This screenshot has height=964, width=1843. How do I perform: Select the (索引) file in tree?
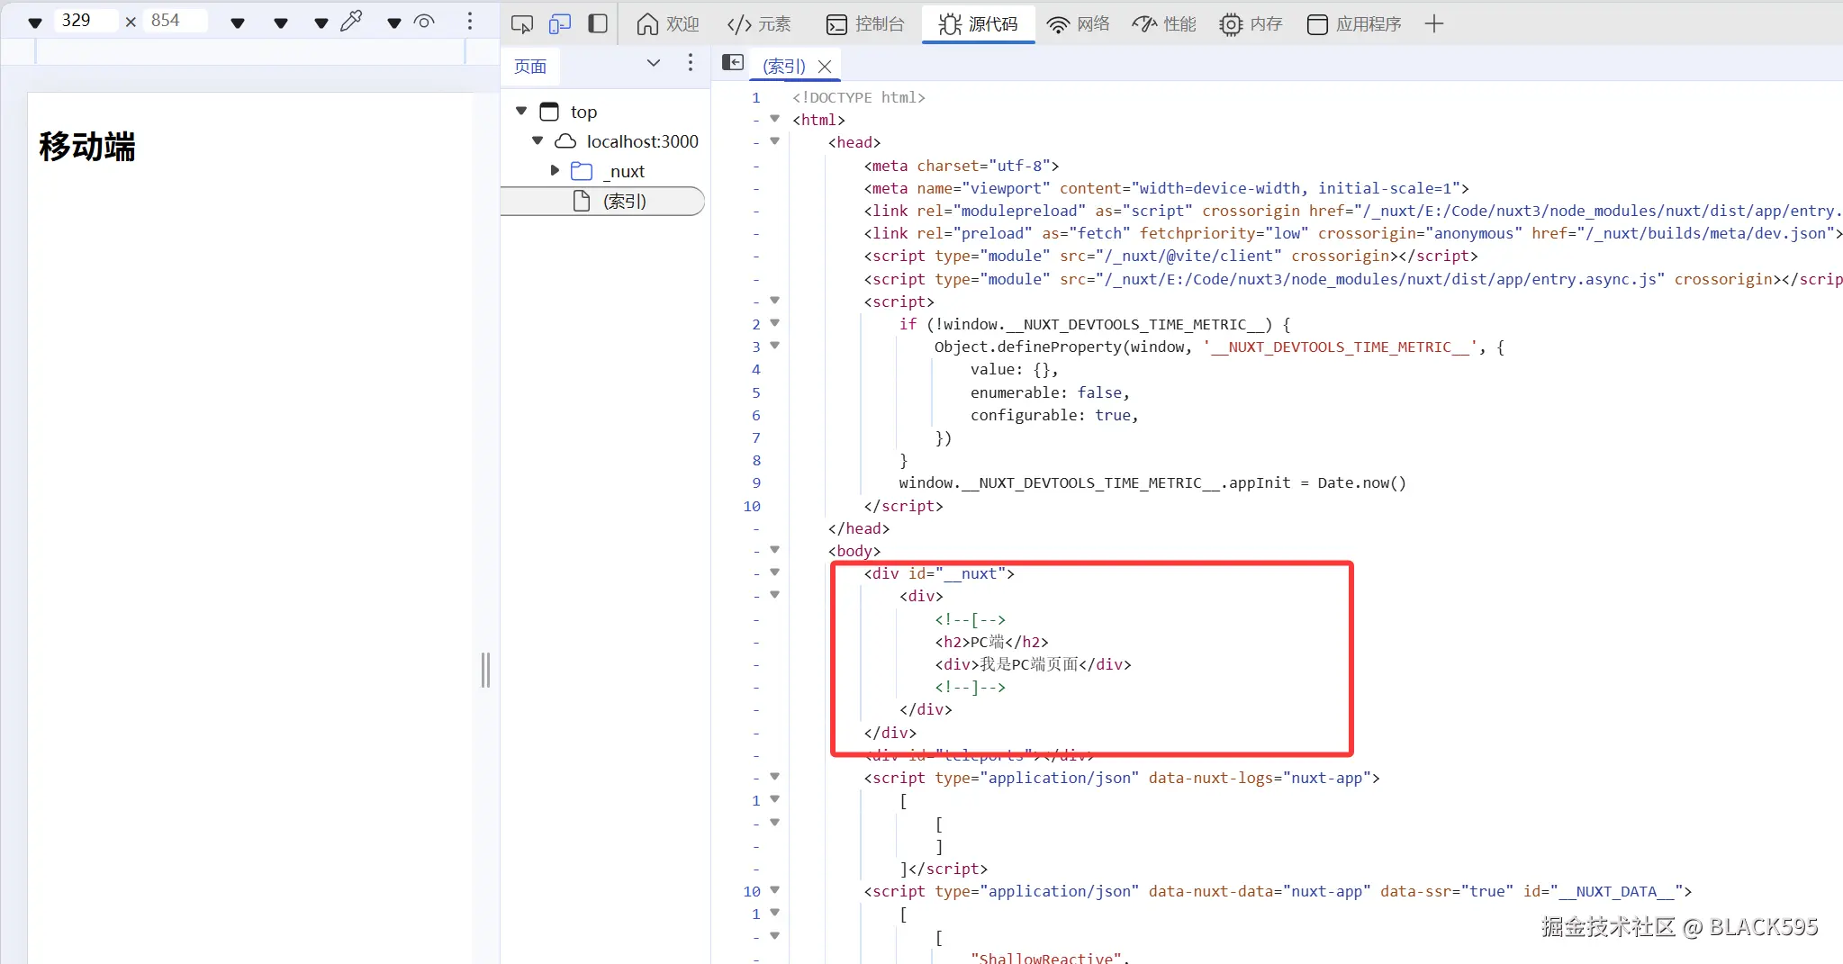(602, 201)
